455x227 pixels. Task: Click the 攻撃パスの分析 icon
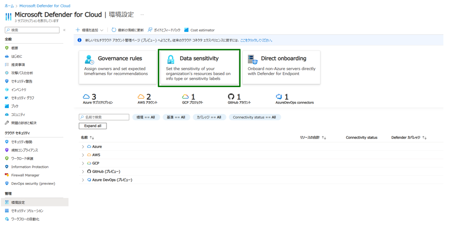(x=7, y=73)
